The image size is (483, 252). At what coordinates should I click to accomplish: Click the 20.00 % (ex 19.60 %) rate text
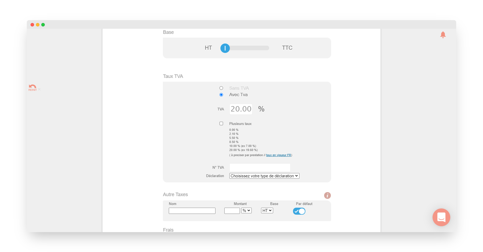click(243, 150)
